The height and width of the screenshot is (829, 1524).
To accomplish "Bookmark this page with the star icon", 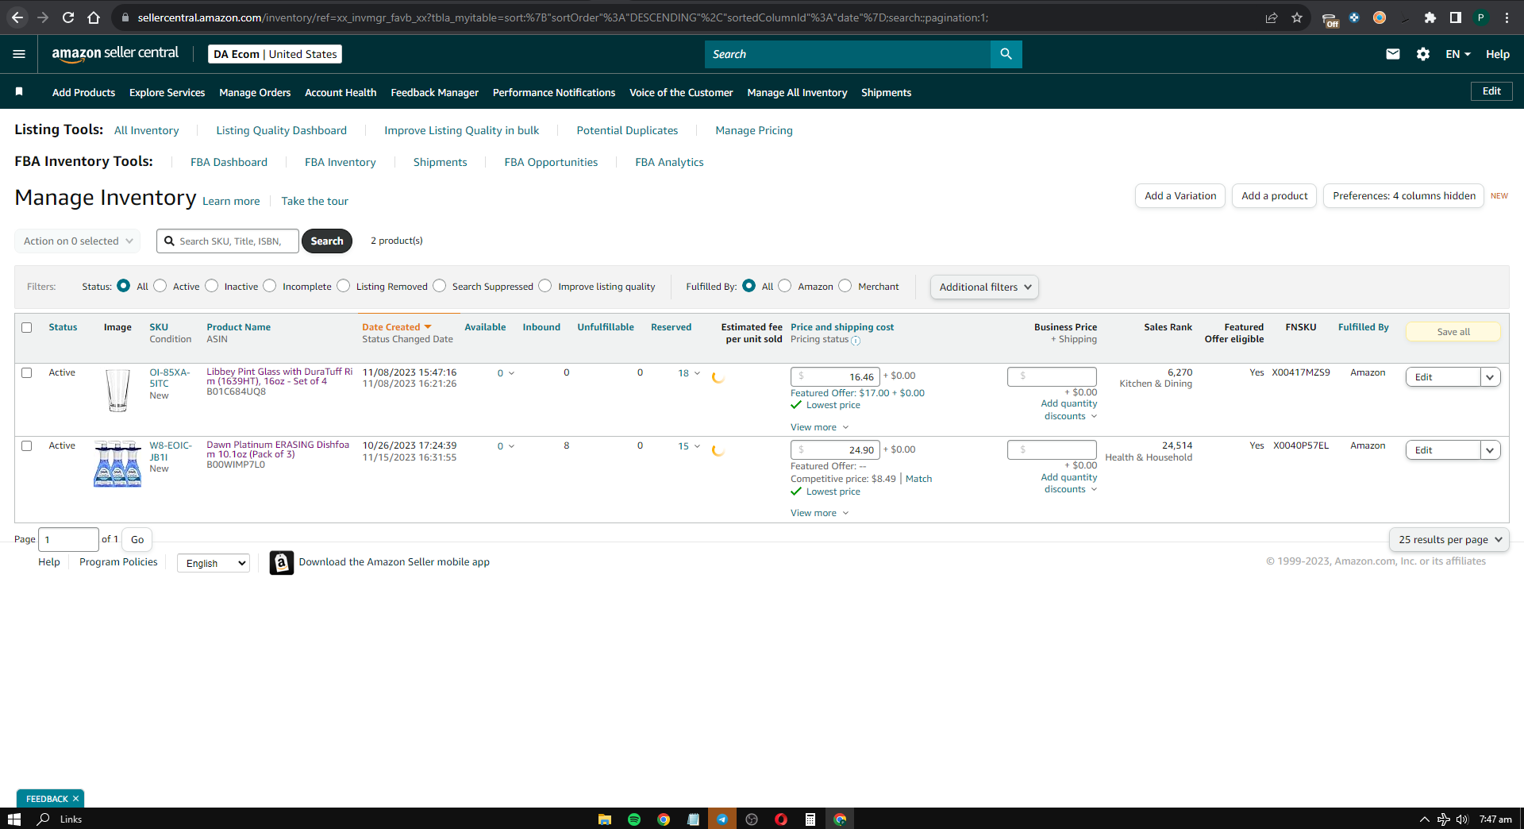I will pos(1297,17).
